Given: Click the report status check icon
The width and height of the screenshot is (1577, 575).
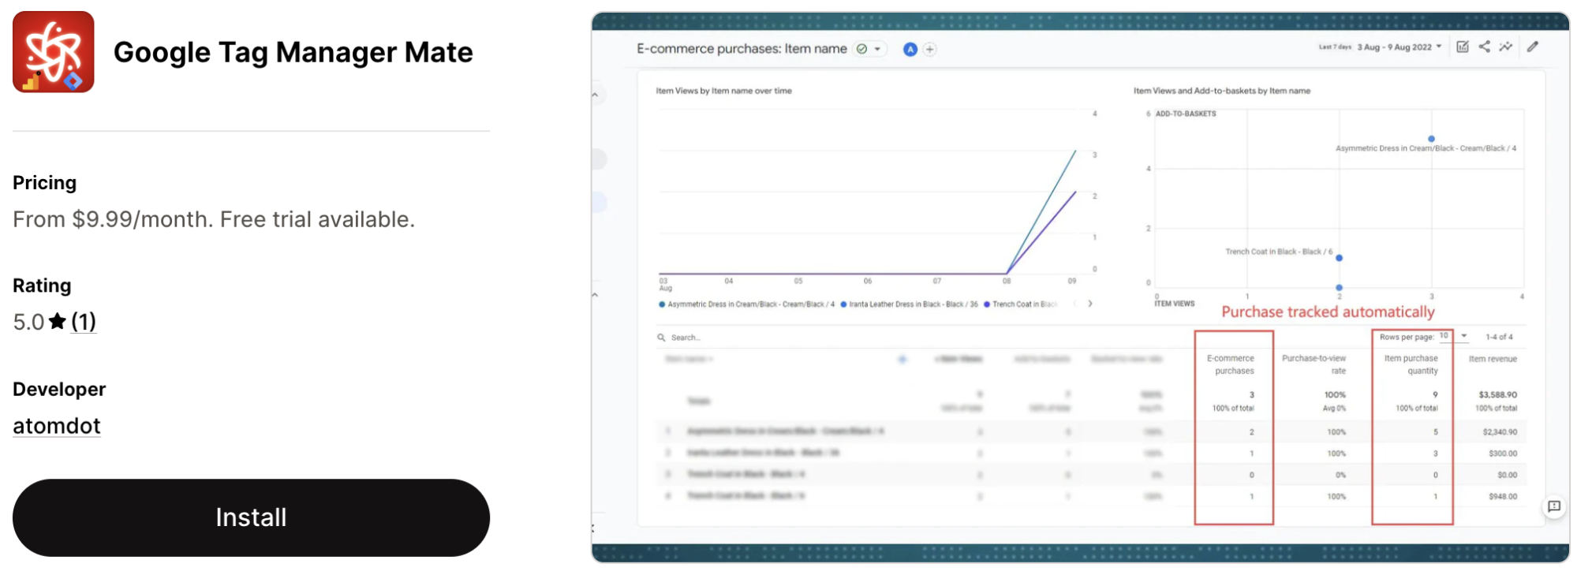Looking at the screenshot, I should pyautogui.click(x=862, y=49).
